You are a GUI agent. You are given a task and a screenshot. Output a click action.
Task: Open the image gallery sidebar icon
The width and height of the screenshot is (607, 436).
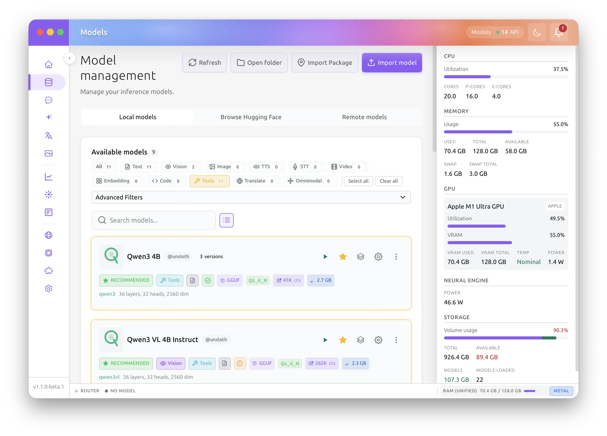(49, 153)
